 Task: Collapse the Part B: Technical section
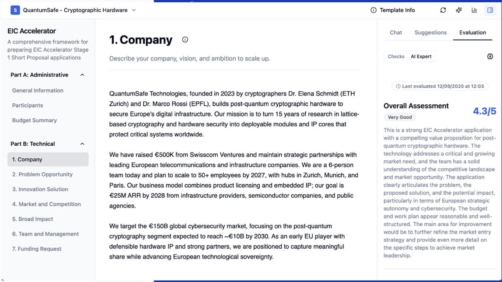(82, 144)
